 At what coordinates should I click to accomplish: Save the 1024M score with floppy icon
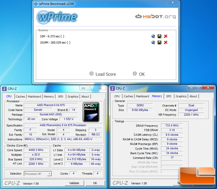click(159, 43)
